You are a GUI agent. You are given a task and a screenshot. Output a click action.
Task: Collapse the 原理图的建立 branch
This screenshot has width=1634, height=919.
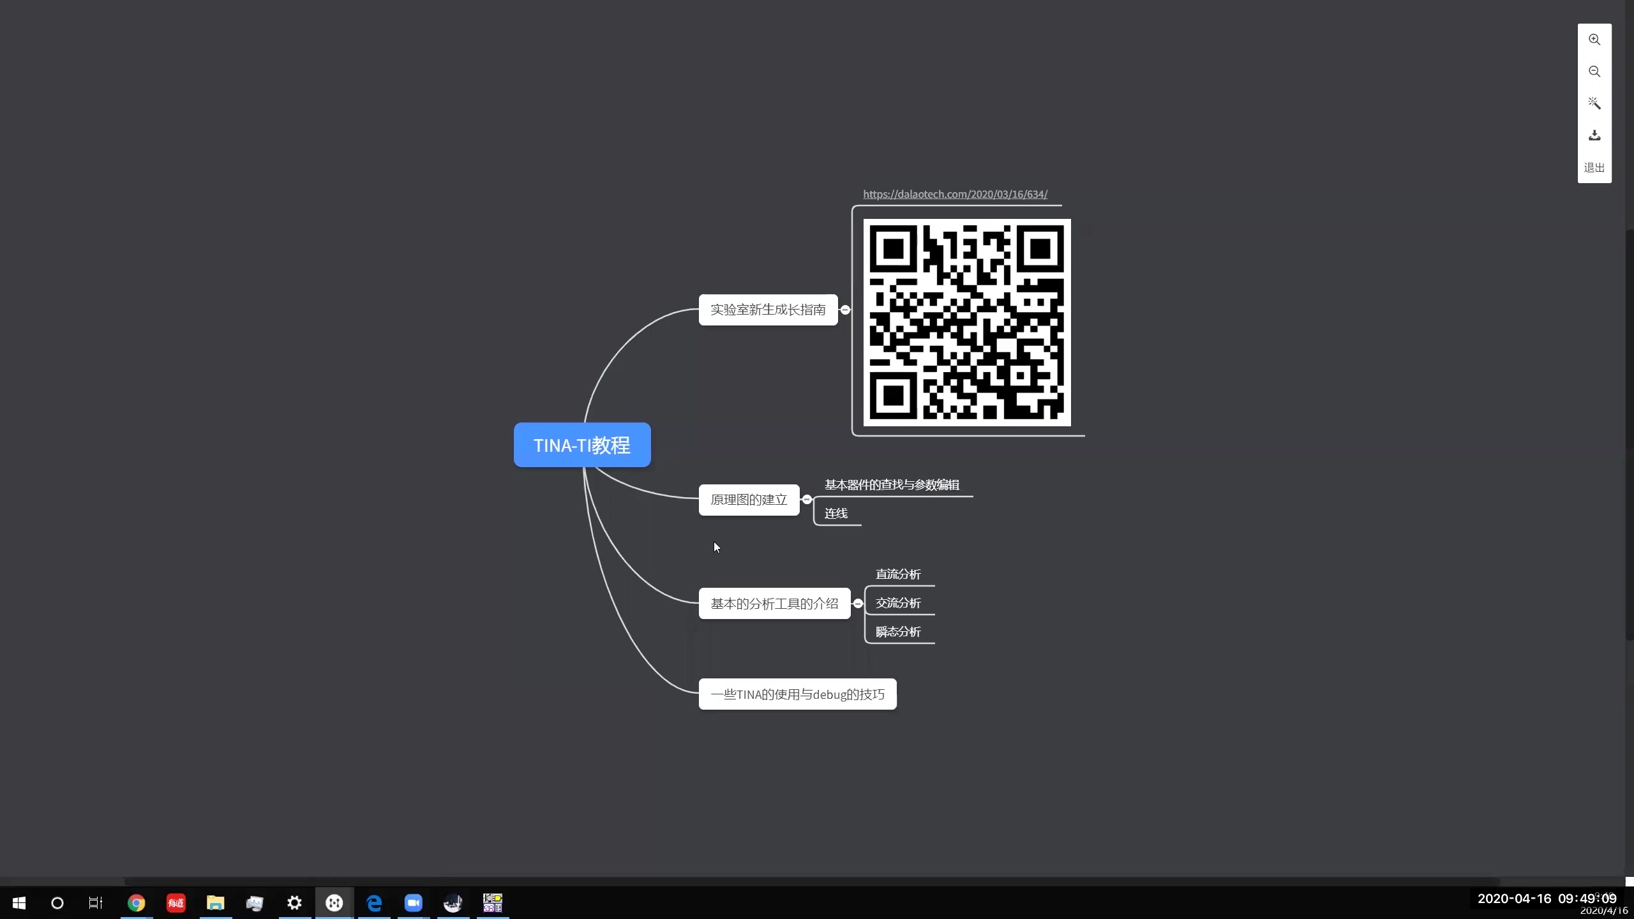pos(807,500)
